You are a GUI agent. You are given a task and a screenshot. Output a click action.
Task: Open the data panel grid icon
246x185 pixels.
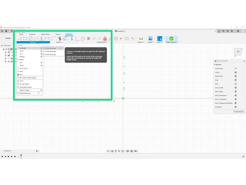[x=2, y=31]
